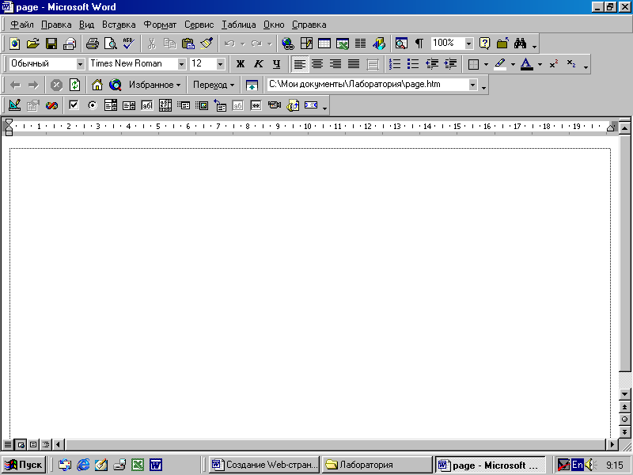The width and height of the screenshot is (633, 475).
Task: Click the Paste clipboard icon
Action: [188, 44]
